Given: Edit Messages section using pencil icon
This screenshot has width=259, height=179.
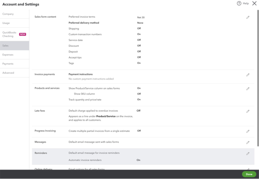Looking at the screenshot, I should pyautogui.click(x=248, y=142).
